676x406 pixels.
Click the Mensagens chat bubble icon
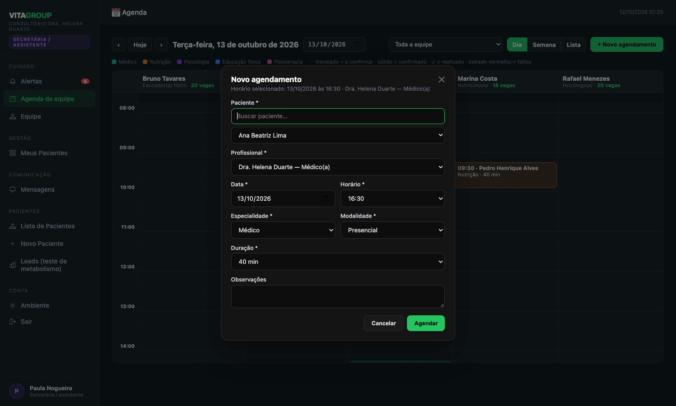tap(13, 189)
